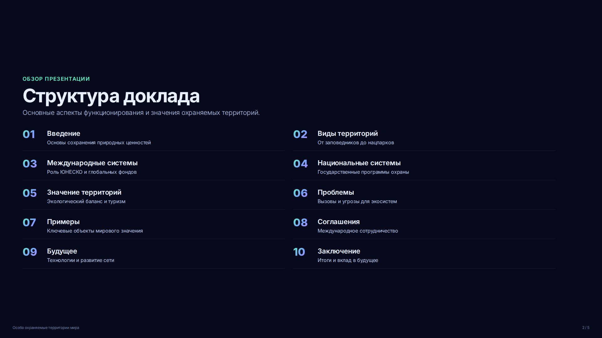This screenshot has height=338, width=602.
Task: Select the 'Соглашения' title
Action: [x=339, y=222]
